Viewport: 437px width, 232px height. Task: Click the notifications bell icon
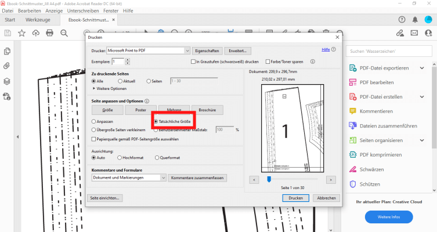click(x=415, y=19)
